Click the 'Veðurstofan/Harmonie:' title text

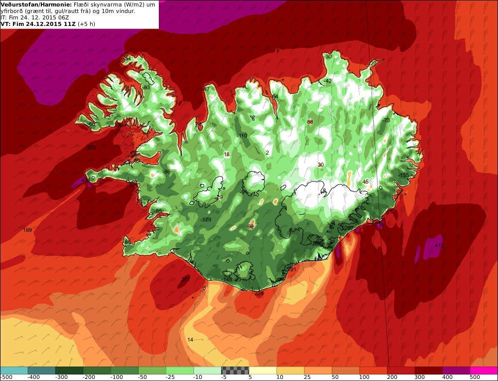tap(36, 4)
